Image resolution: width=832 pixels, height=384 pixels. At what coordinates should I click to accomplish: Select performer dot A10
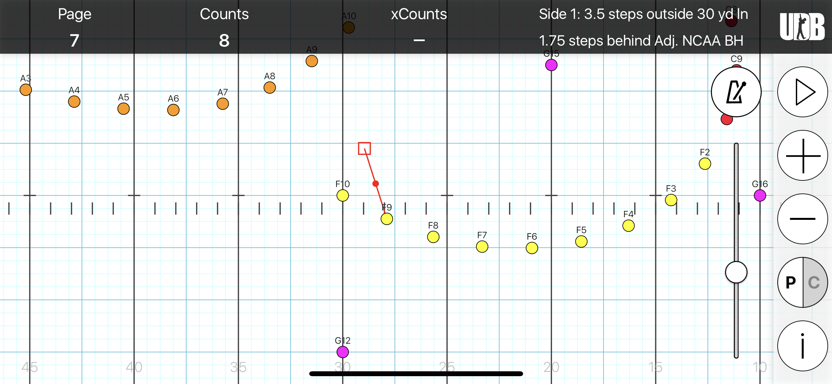tap(349, 28)
